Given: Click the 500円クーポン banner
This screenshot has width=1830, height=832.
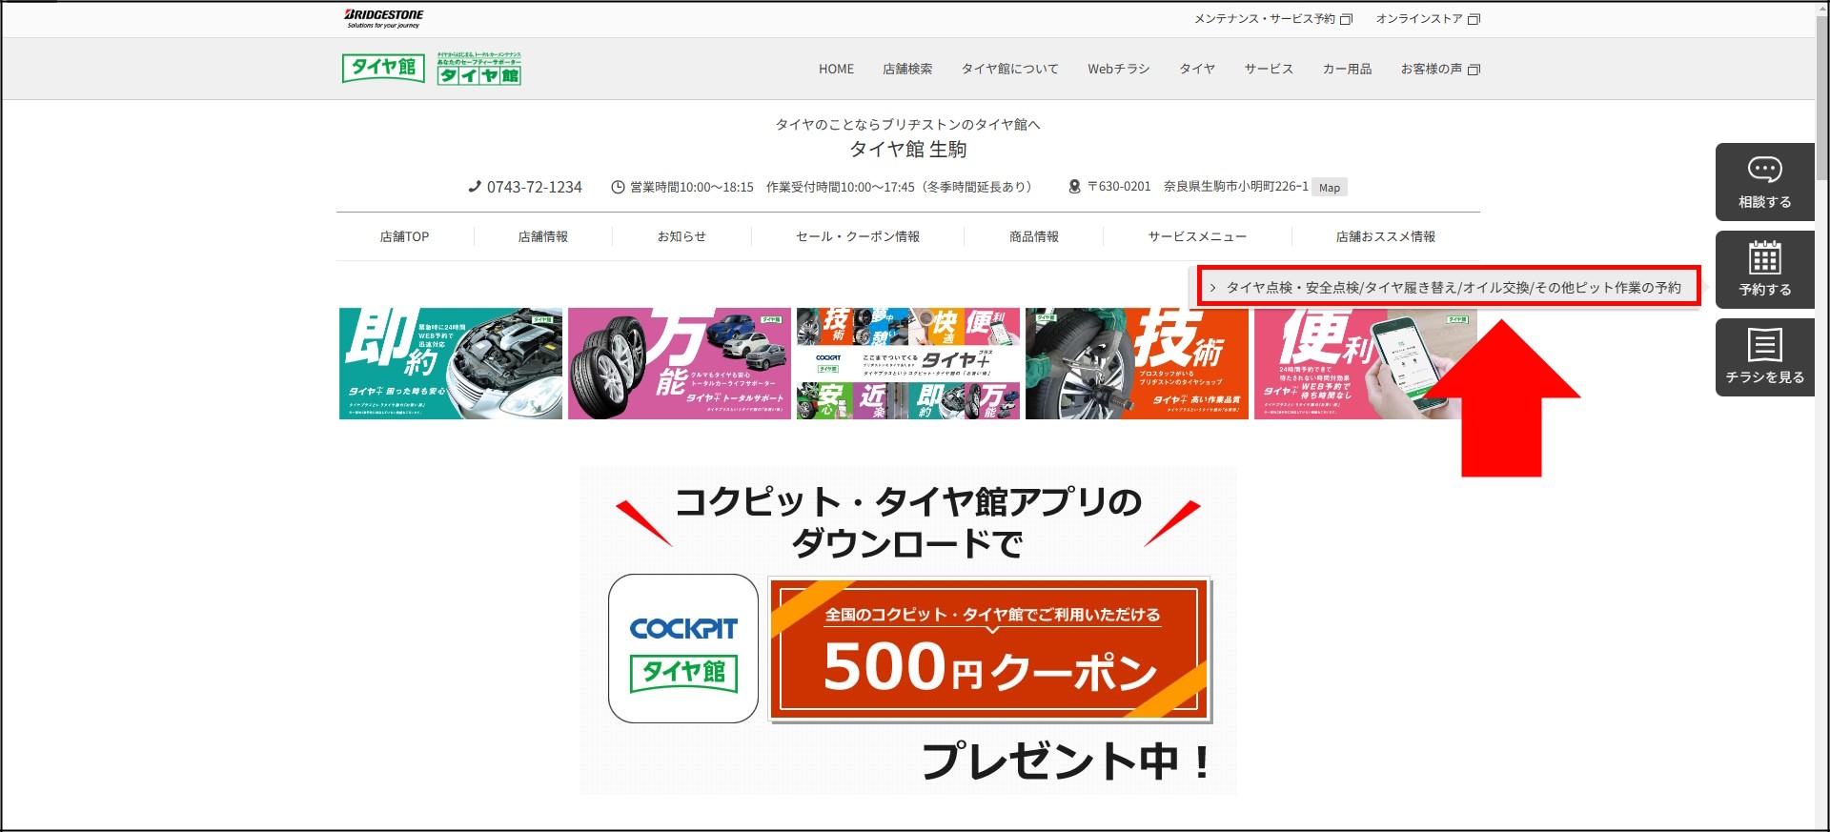Looking at the screenshot, I should coord(989,649).
